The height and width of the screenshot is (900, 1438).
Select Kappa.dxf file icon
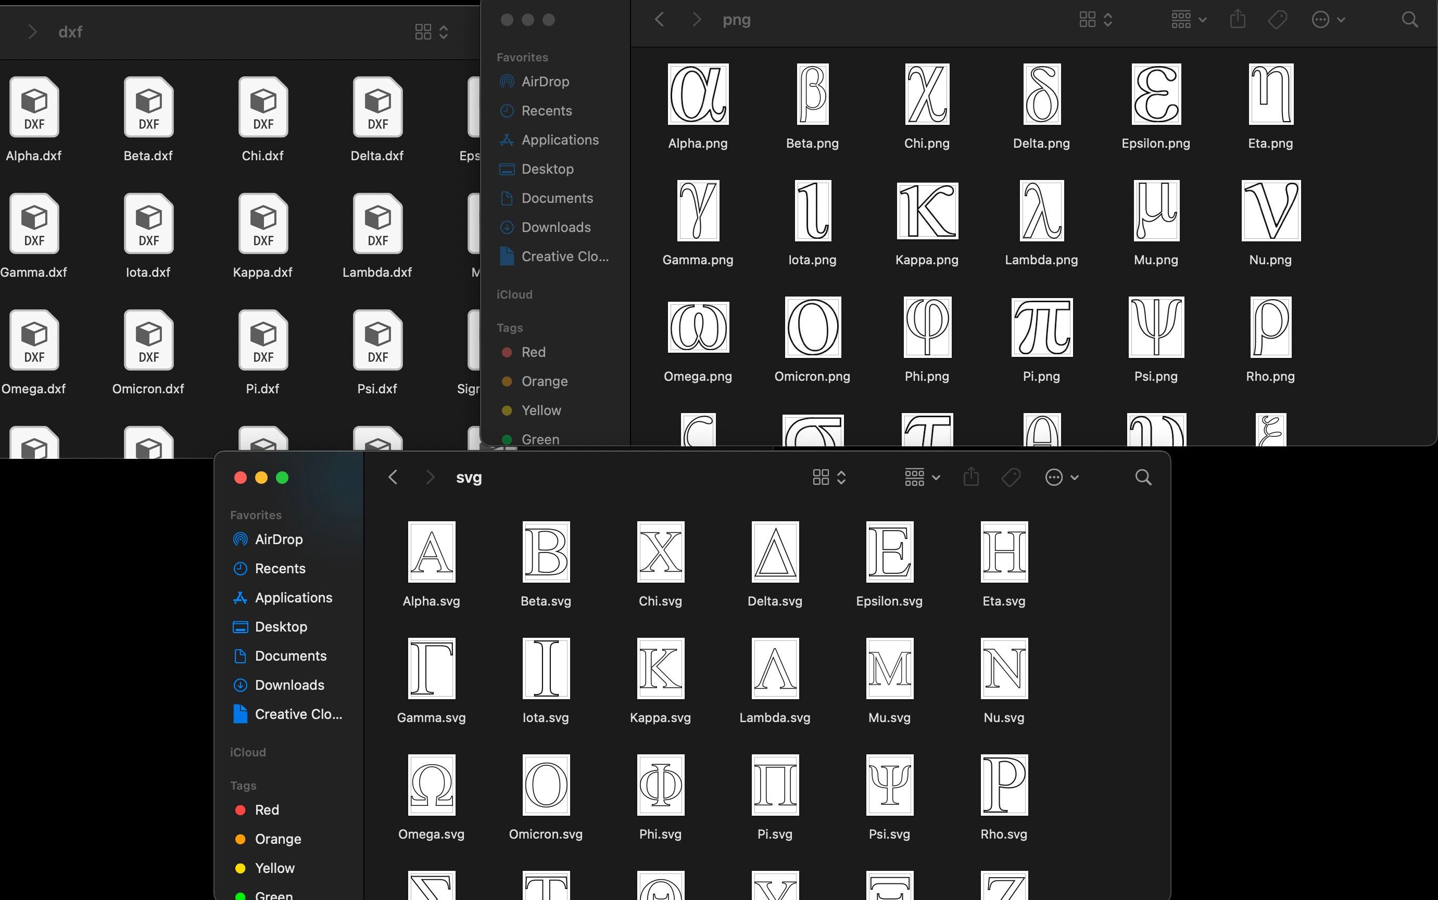pyautogui.click(x=263, y=224)
